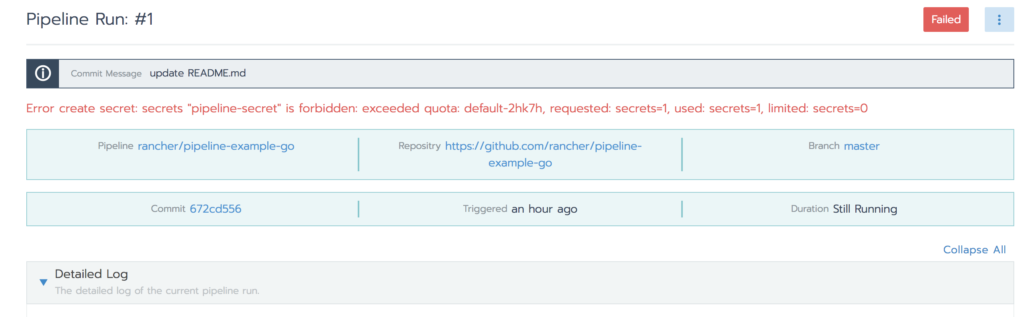Select the info indicator beside Commit Message

(x=42, y=73)
